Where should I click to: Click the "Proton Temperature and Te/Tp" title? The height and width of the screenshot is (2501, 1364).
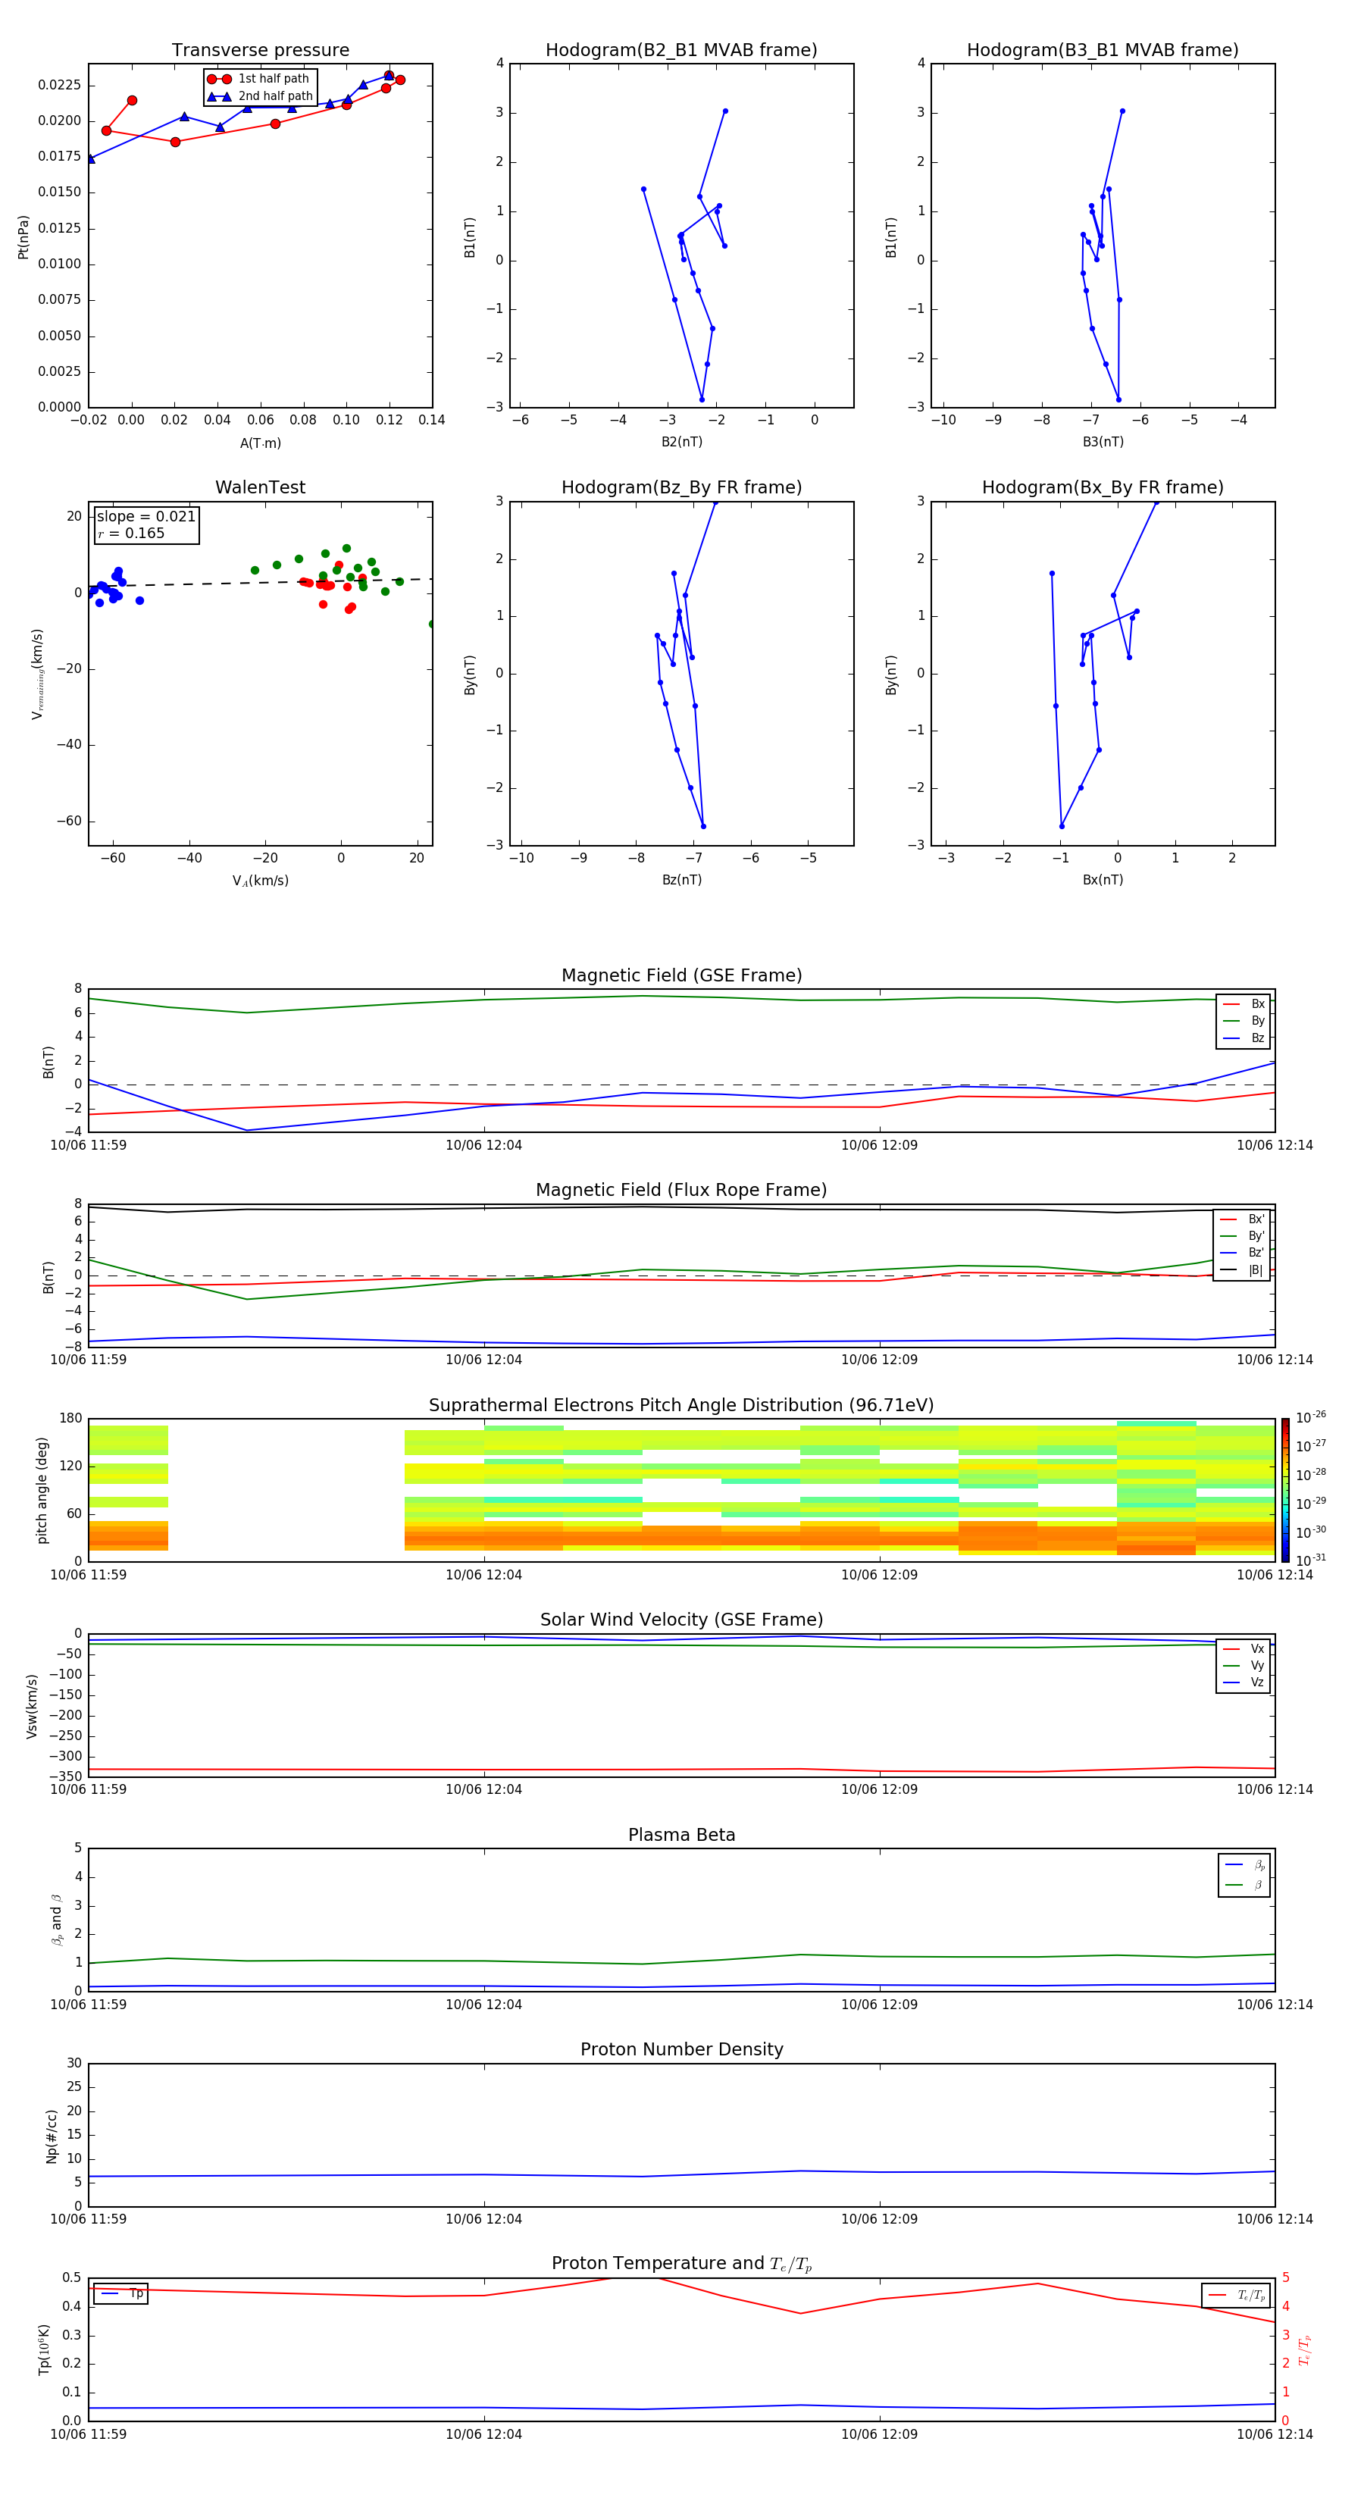681,2265
